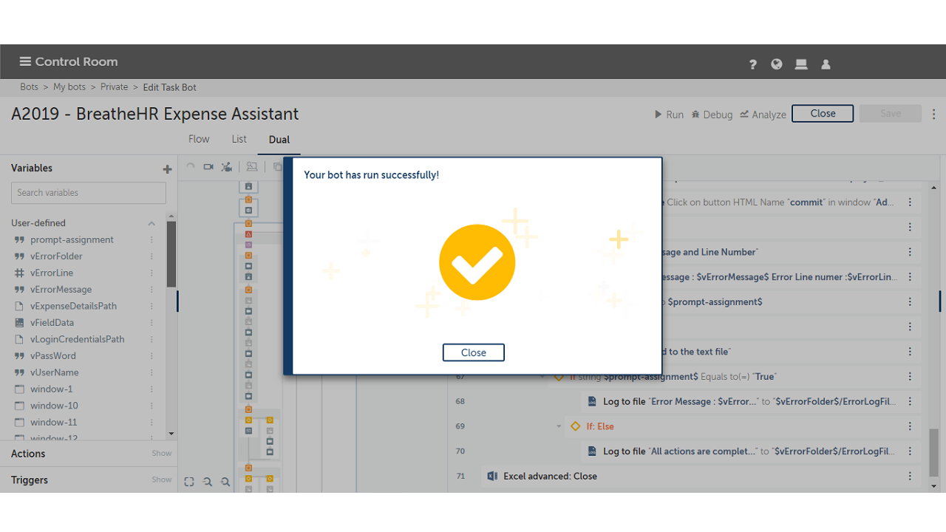Screen dimensions: 946x532
Task: Open options menu for vPassWord variable
Action: [x=152, y=356]
